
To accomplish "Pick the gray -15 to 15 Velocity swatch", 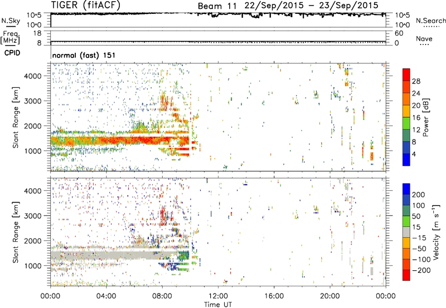I will point(406,232).
